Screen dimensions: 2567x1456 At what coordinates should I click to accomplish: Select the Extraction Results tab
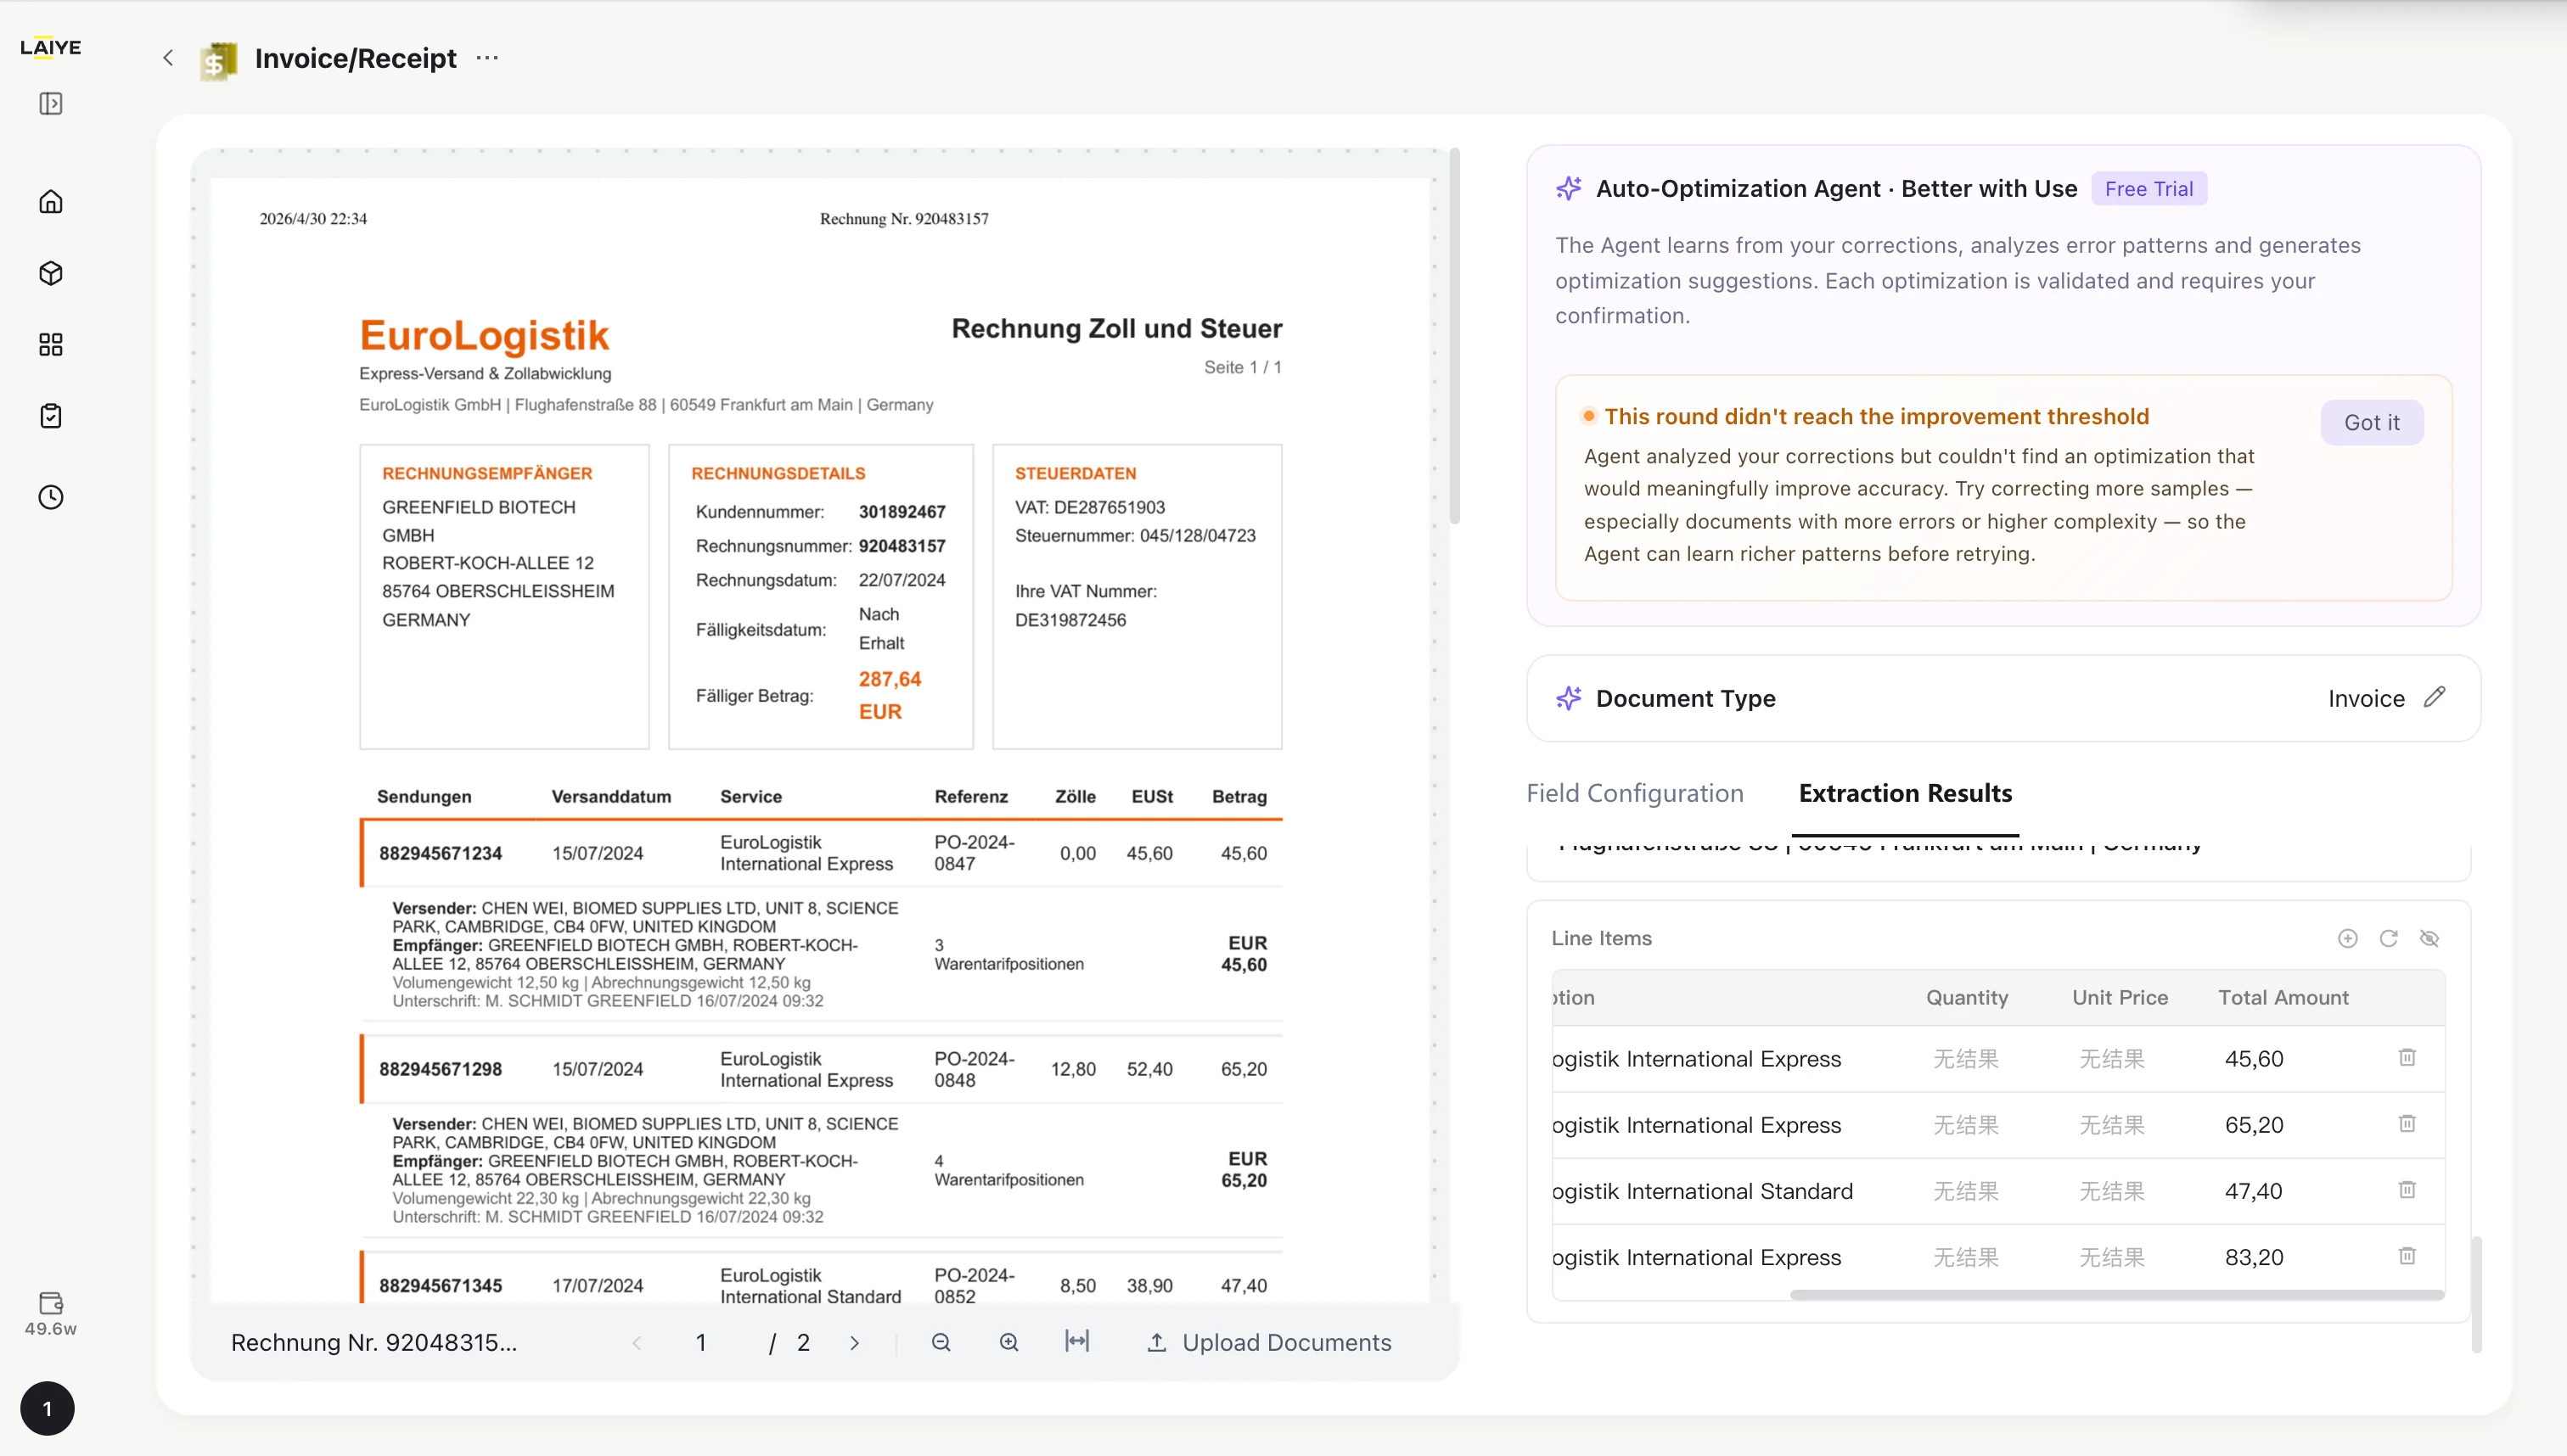(x=1905, y=793)
